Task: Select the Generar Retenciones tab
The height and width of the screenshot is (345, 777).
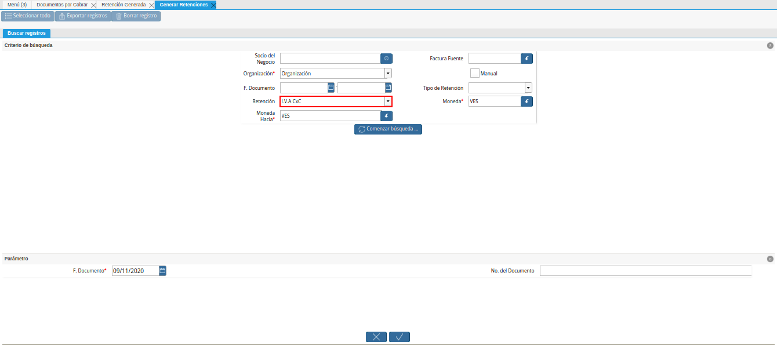Action: [184, 5]
